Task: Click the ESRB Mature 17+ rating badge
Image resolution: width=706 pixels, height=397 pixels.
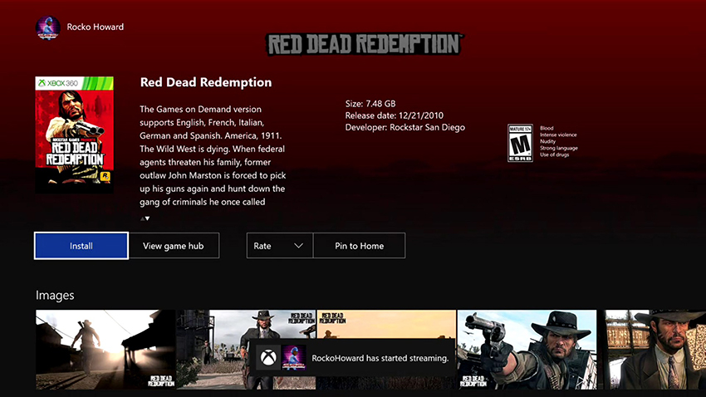Action: point(520,142)
